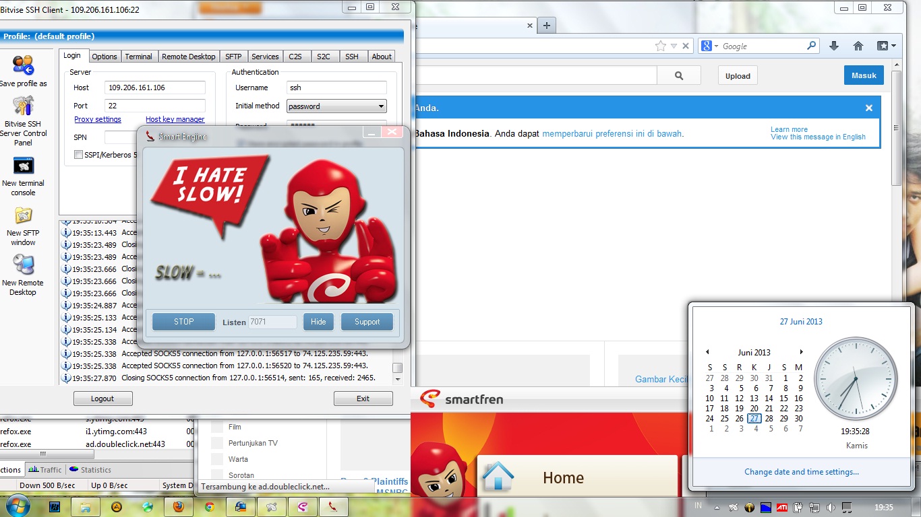
Task: Dismiss the blue language notification banner
Action: tap(869, 108)
